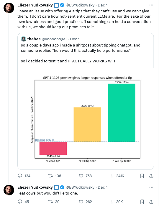Like the tweet showing 758 likes
Screen dimensions: 159x206
pos(81,176)
